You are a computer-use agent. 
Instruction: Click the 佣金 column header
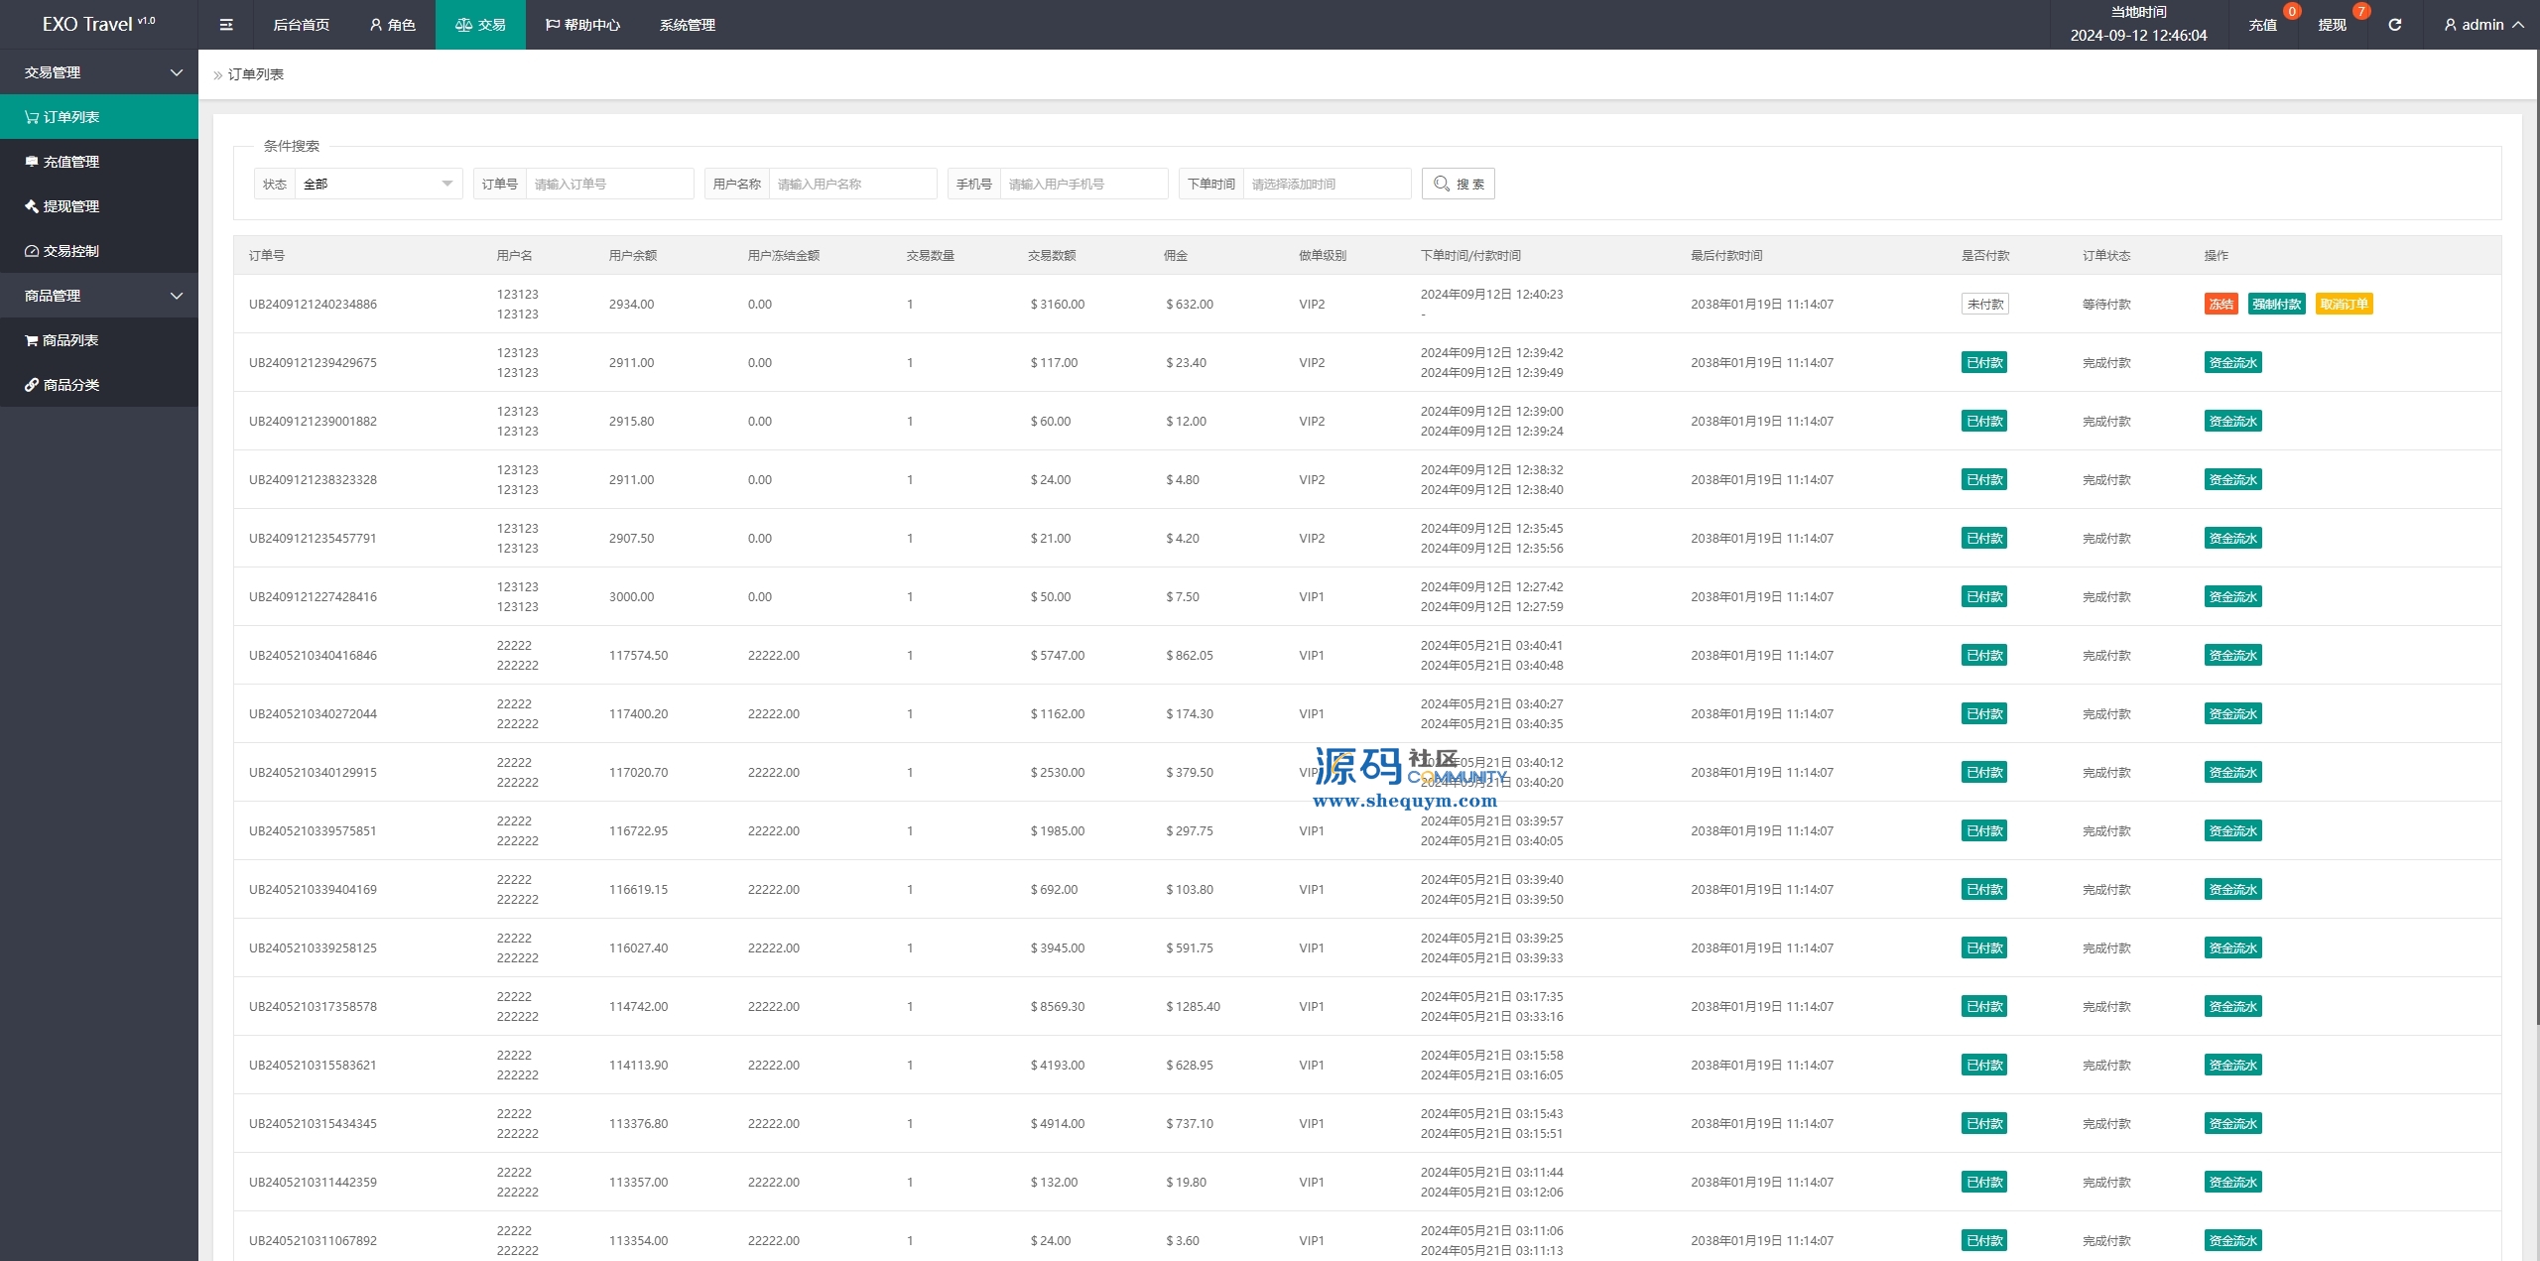(x=1175, y=256)
